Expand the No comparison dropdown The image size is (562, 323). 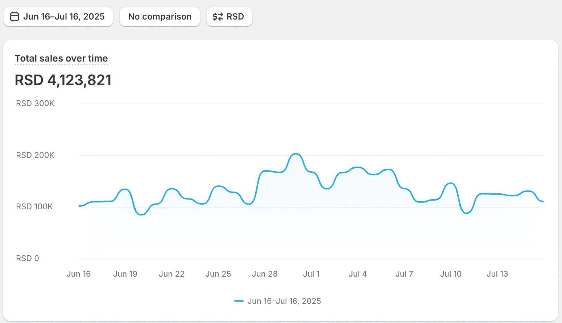click(x=160, y=17)
